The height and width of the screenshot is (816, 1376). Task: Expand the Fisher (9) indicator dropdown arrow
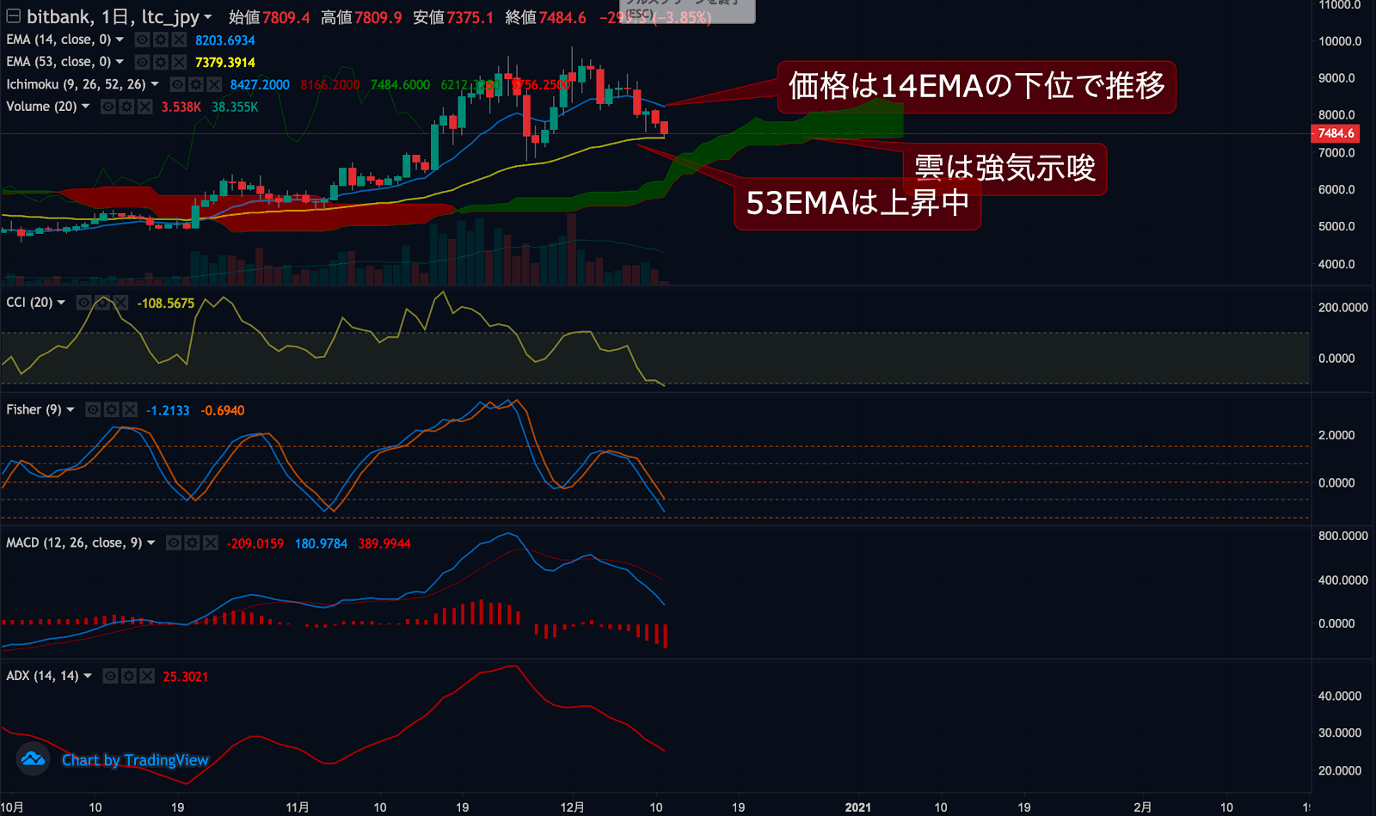pos(71,410)
